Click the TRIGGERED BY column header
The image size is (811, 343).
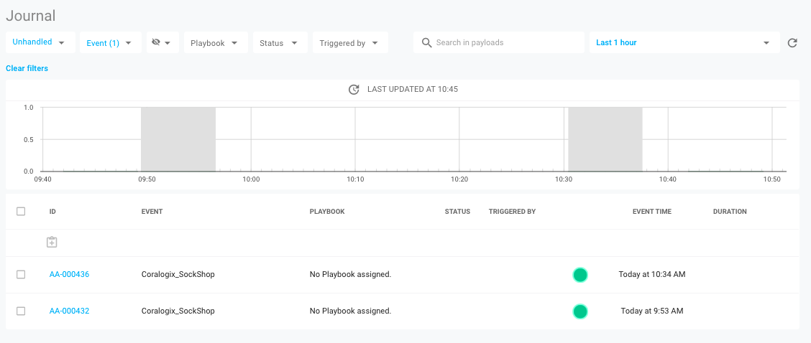coord(512,211)
